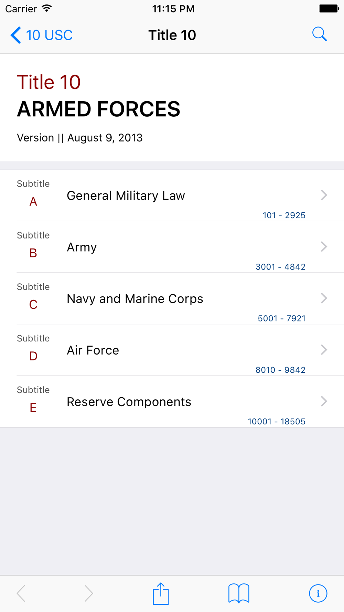Viewport: 344px width, 612px height.
Task: Tap the battery indicator in status bar
Action: click(329, 9)
